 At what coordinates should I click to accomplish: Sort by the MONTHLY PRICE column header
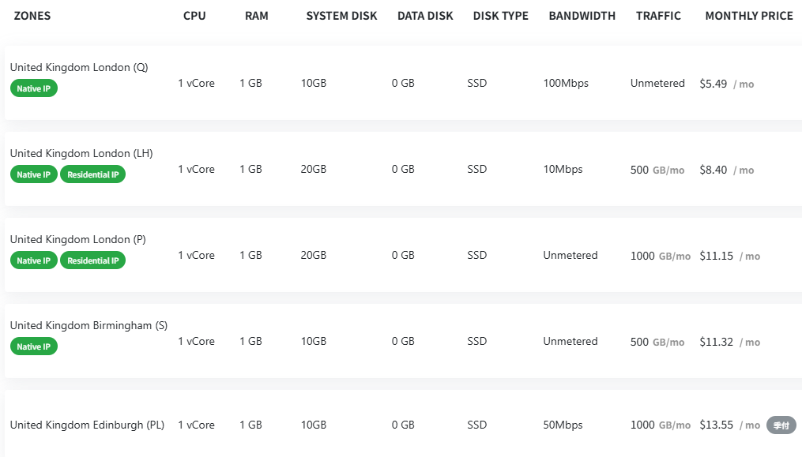coord(749,16)
